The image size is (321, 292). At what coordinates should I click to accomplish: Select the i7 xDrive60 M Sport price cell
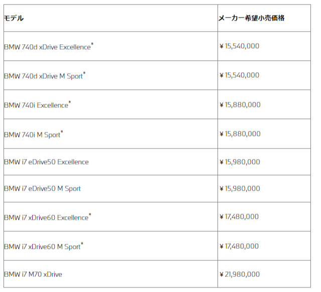pyautogui.click(x=240, y=246)
